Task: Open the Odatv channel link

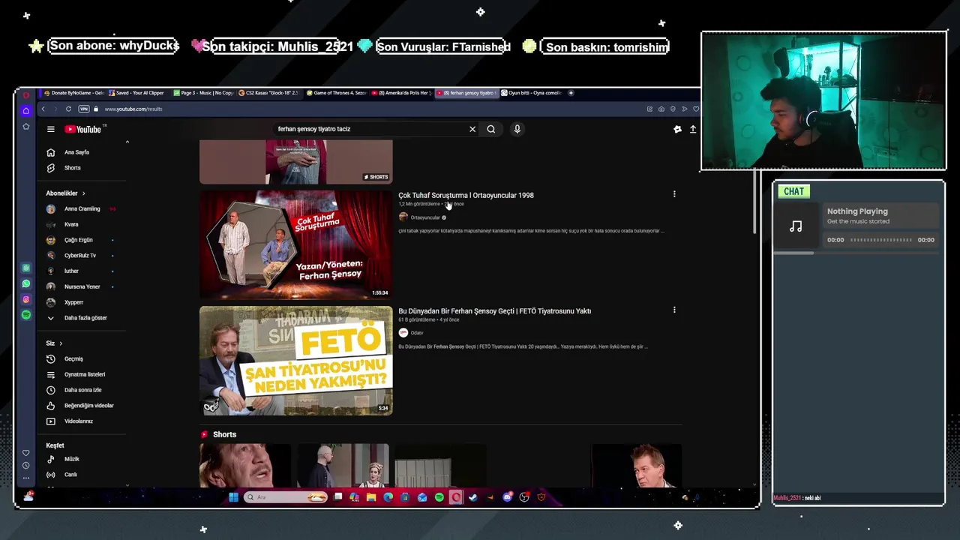Action: pos(416,333)
